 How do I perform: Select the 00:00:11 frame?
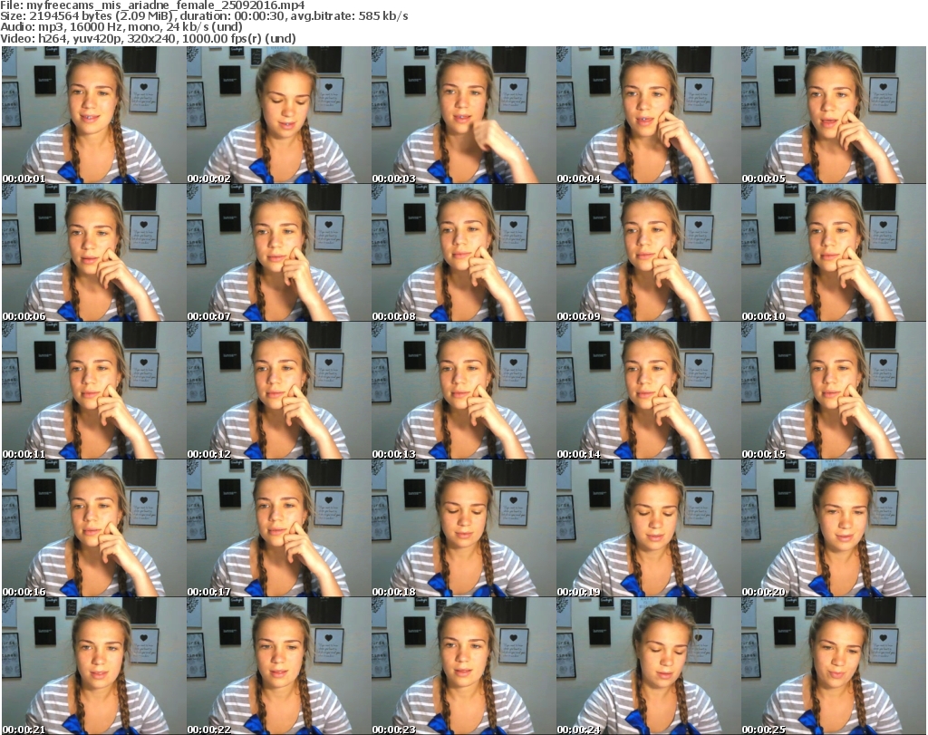pos(92,391)
